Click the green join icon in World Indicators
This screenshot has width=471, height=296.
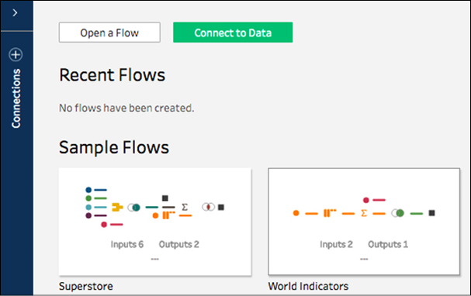pos(398,213)
